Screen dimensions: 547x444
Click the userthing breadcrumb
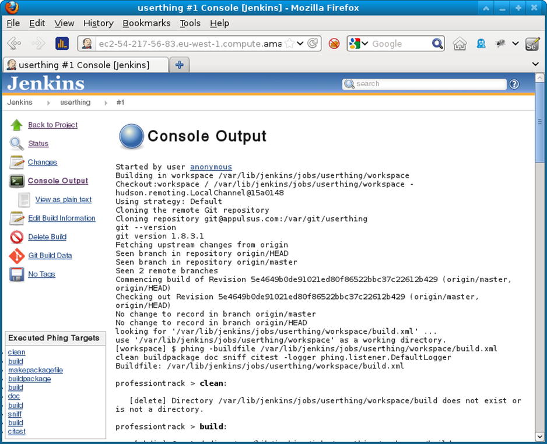[x=75, y=103]
